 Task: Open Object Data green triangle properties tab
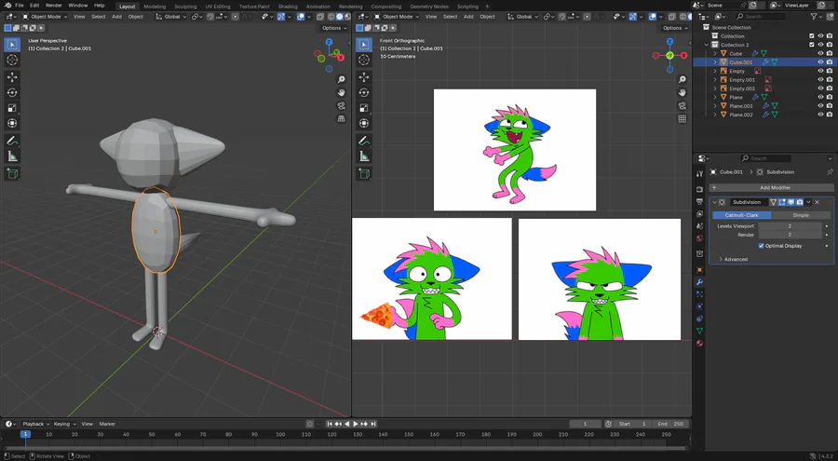(x=699, y=331)
